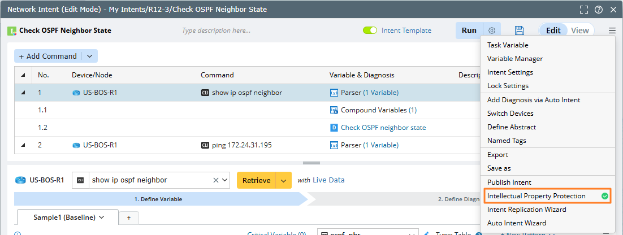623x235 pixels.
Task: Open the Sample1 (Baseline) tab dropdown
Action: click(x=101, y=217)
